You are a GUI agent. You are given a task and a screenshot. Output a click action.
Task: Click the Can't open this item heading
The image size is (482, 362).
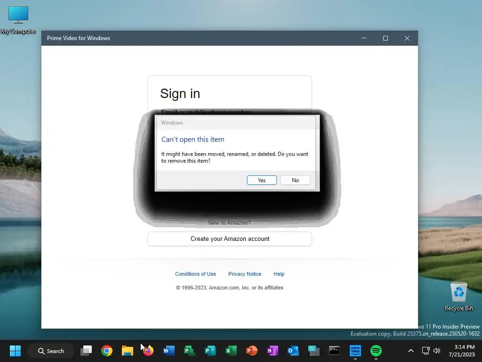(x=193, y=140)
